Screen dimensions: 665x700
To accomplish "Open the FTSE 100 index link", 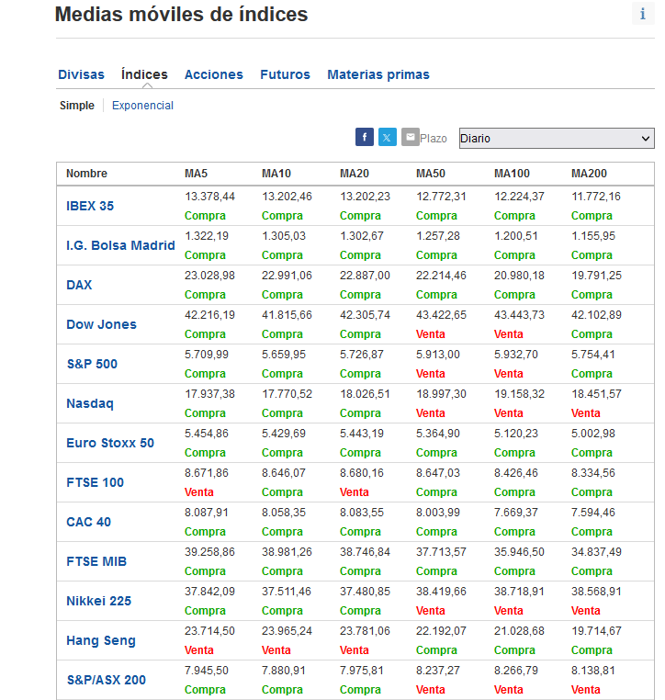I will (95, 482).
